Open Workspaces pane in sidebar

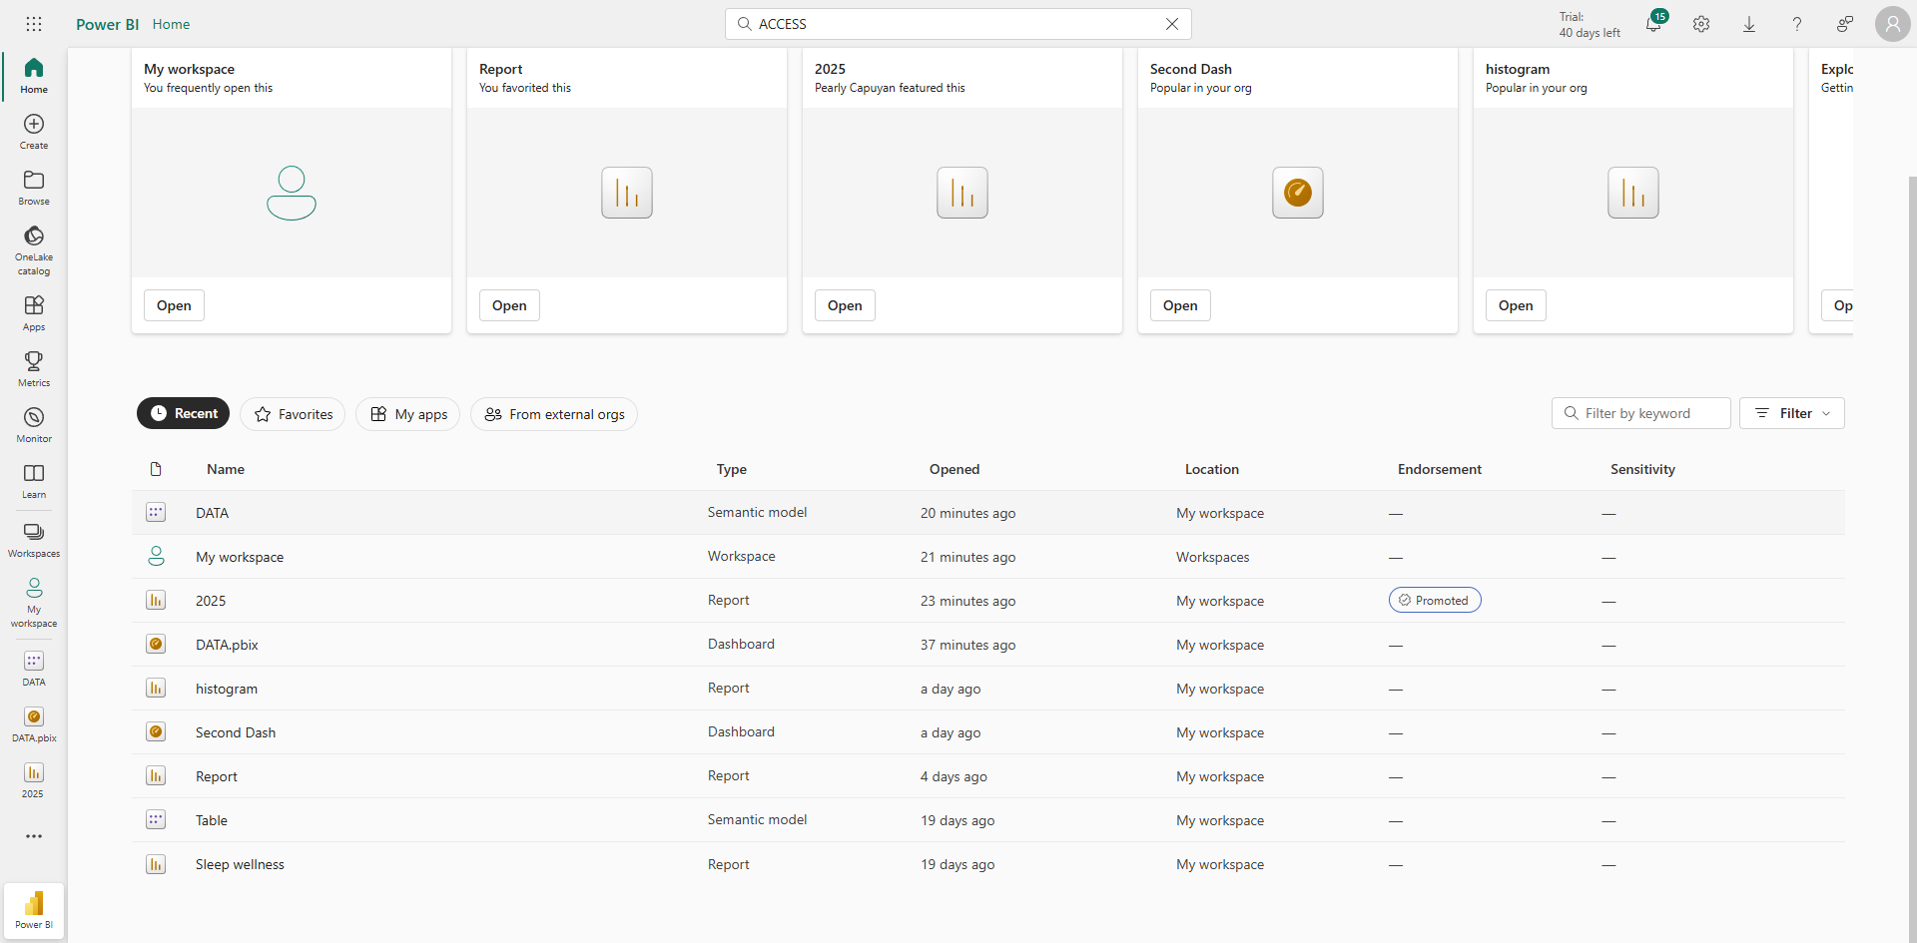click(x=34, y=539)
